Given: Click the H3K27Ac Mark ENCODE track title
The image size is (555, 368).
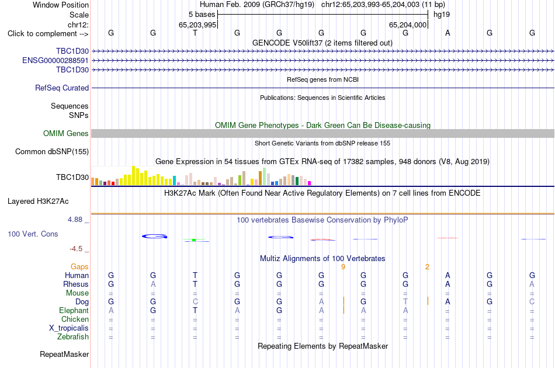Looking at the screenshot, I should pos(322,193).
